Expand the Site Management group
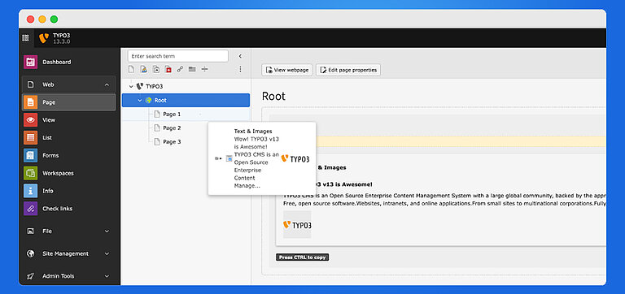The width and height of the screenshot is (625, 294). tap(107, 253)
